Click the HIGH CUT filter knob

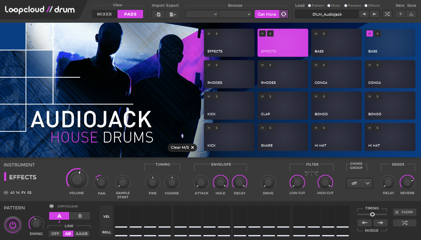coord(325,183)
